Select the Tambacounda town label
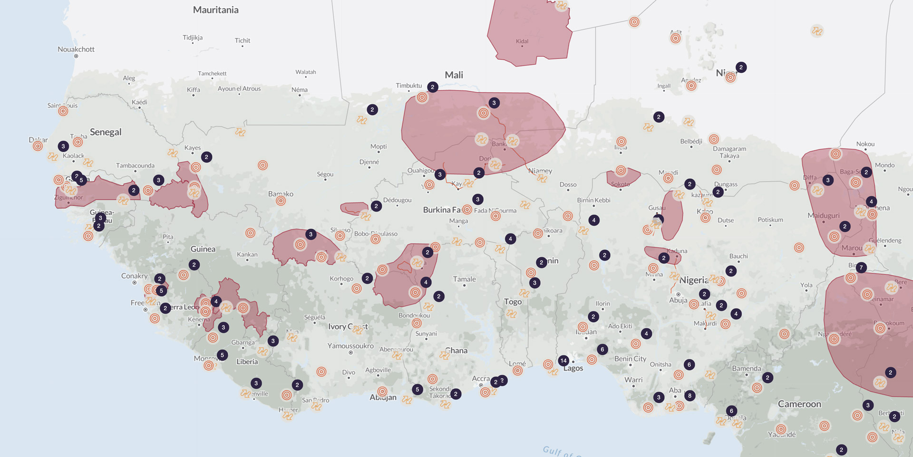The image size is (913, 457). [135, 166]
